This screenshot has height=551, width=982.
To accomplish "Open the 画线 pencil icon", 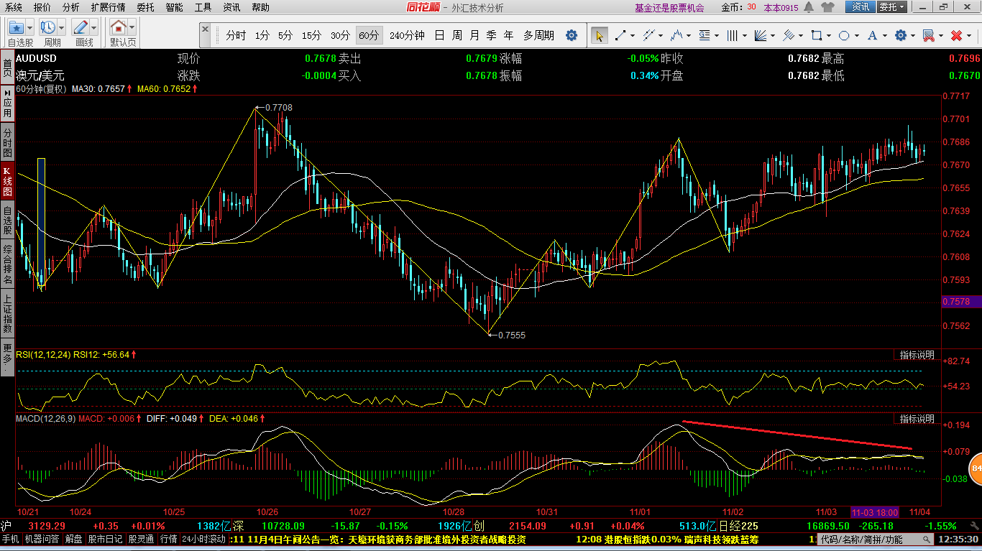I will 81,28.
